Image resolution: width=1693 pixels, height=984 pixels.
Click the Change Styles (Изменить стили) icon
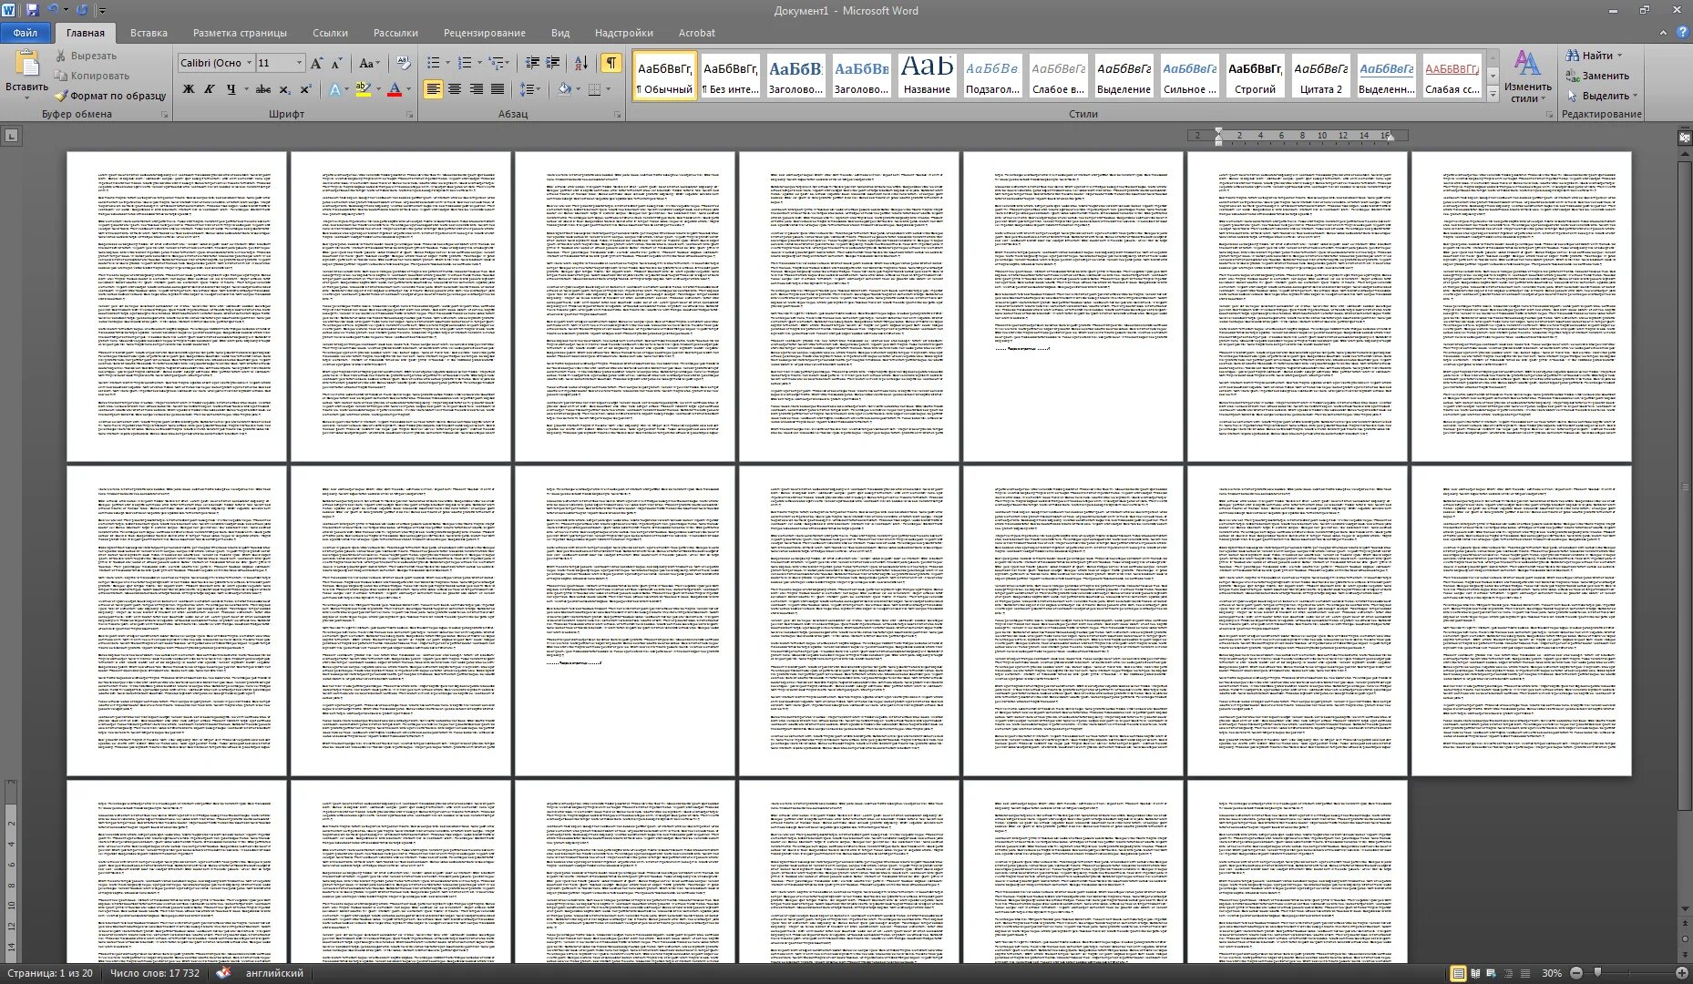coord(1527,77)
